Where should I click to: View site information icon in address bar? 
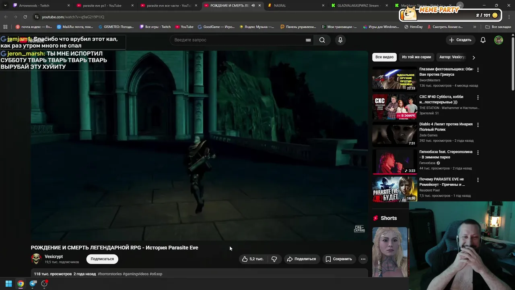[x=37, y=17]
